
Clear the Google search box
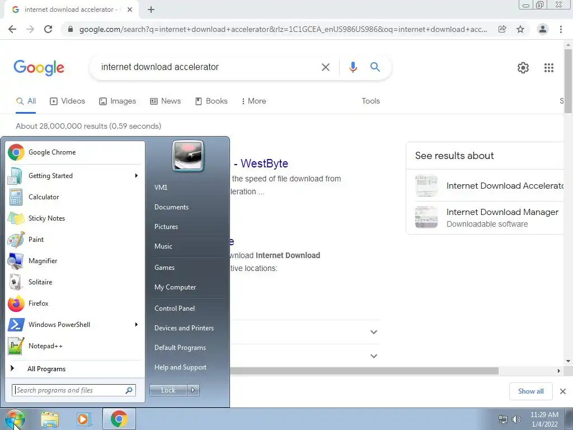point(325,67)
